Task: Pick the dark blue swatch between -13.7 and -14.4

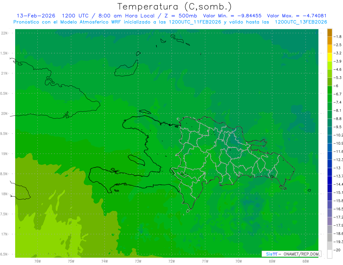Action: tap(330, 180)
